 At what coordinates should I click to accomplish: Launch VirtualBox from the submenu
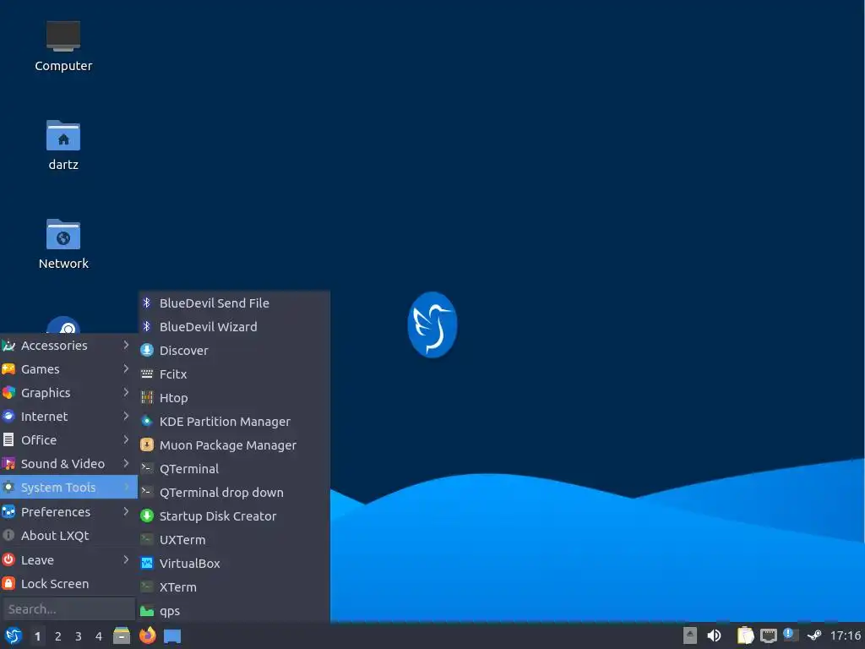pos(235,564)
